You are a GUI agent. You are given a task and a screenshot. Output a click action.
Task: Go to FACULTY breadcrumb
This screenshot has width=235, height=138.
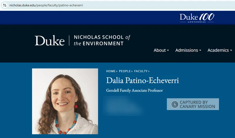[141, 71]
